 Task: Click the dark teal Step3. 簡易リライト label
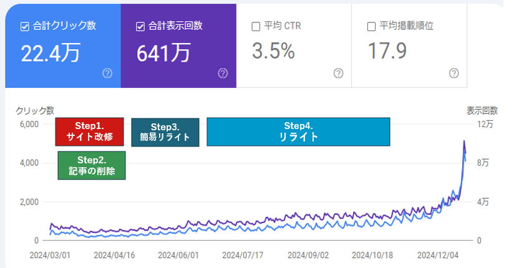tap(165, 132)
